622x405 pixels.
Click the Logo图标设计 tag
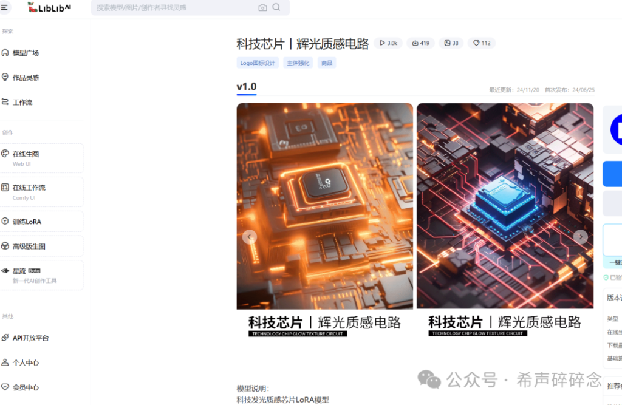258,63
